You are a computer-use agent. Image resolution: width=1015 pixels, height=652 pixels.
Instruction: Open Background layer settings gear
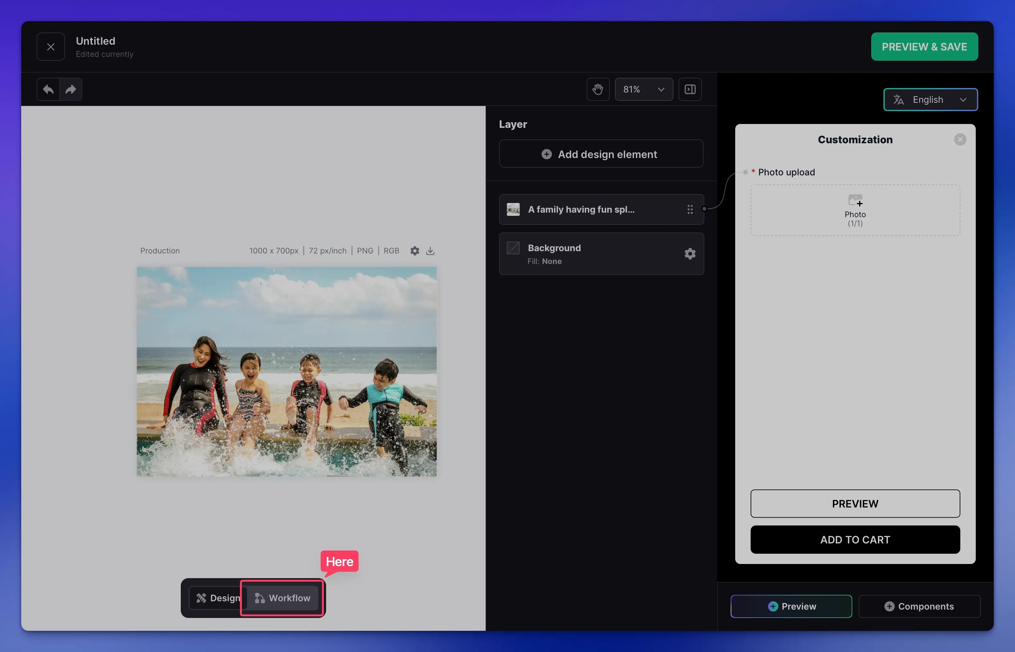coord(690,254)
